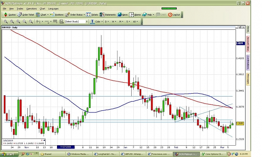
Task: Open Order Status from the toolbar
Action: tap(74, 15)
